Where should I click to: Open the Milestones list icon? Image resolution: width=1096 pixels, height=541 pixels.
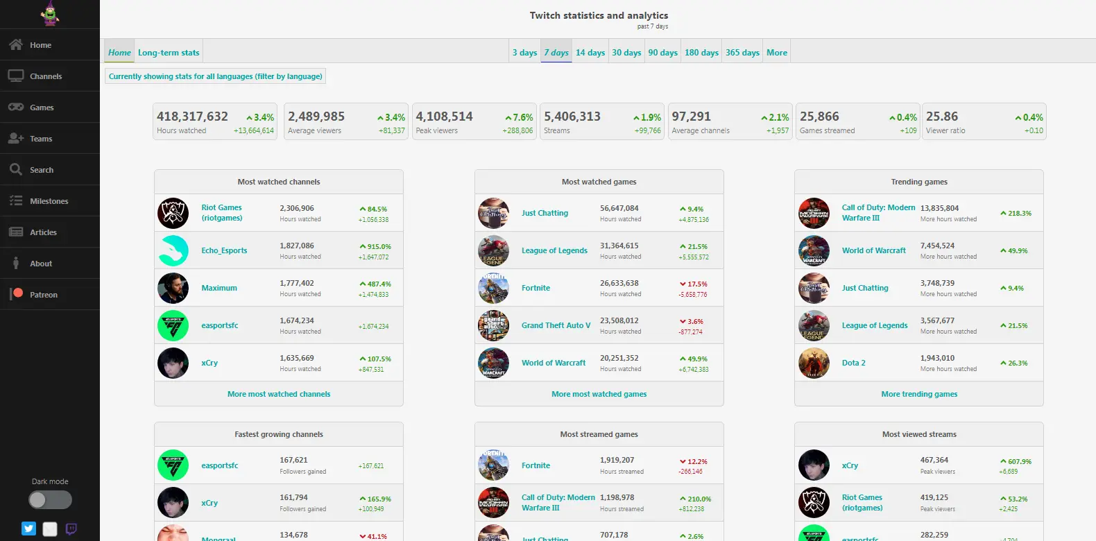tap(16, 200)
